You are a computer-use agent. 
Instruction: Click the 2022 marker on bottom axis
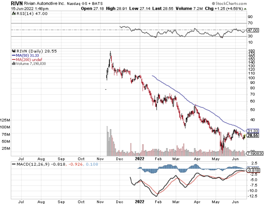(140, 202)
